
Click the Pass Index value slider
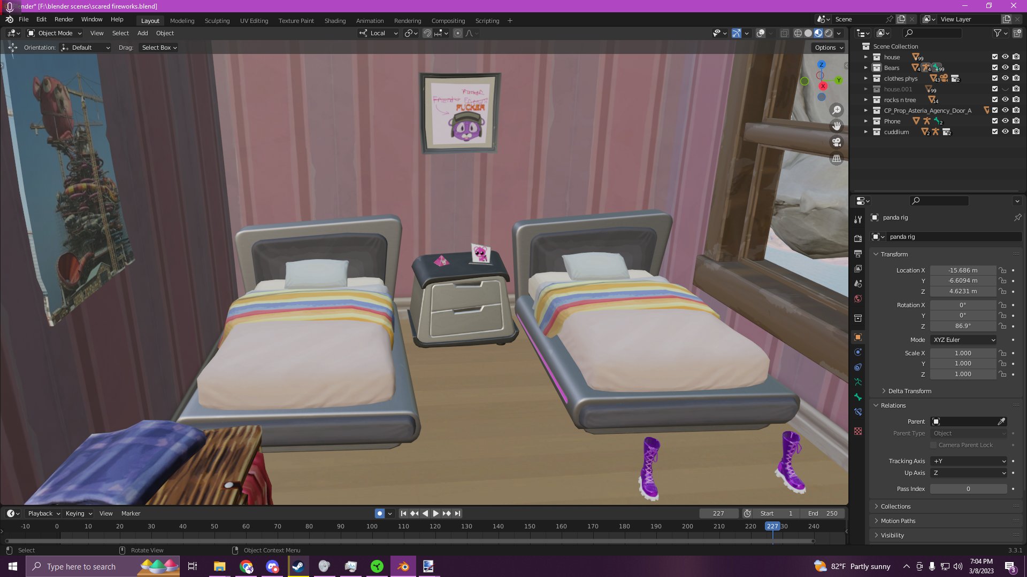coord(968,489)
